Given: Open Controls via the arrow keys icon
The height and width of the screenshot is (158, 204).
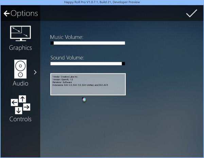Looking at the screenshot, I should [20, 105].
